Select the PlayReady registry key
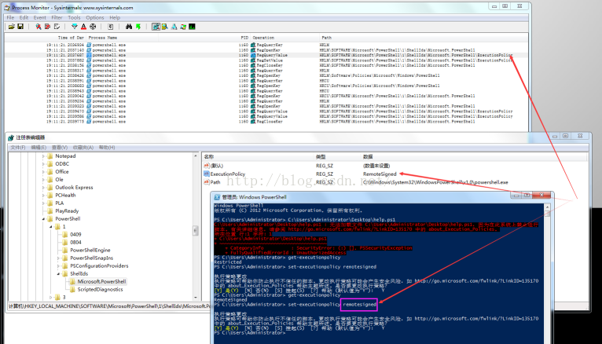Screen dimensions: 602x344 point(67,211)
